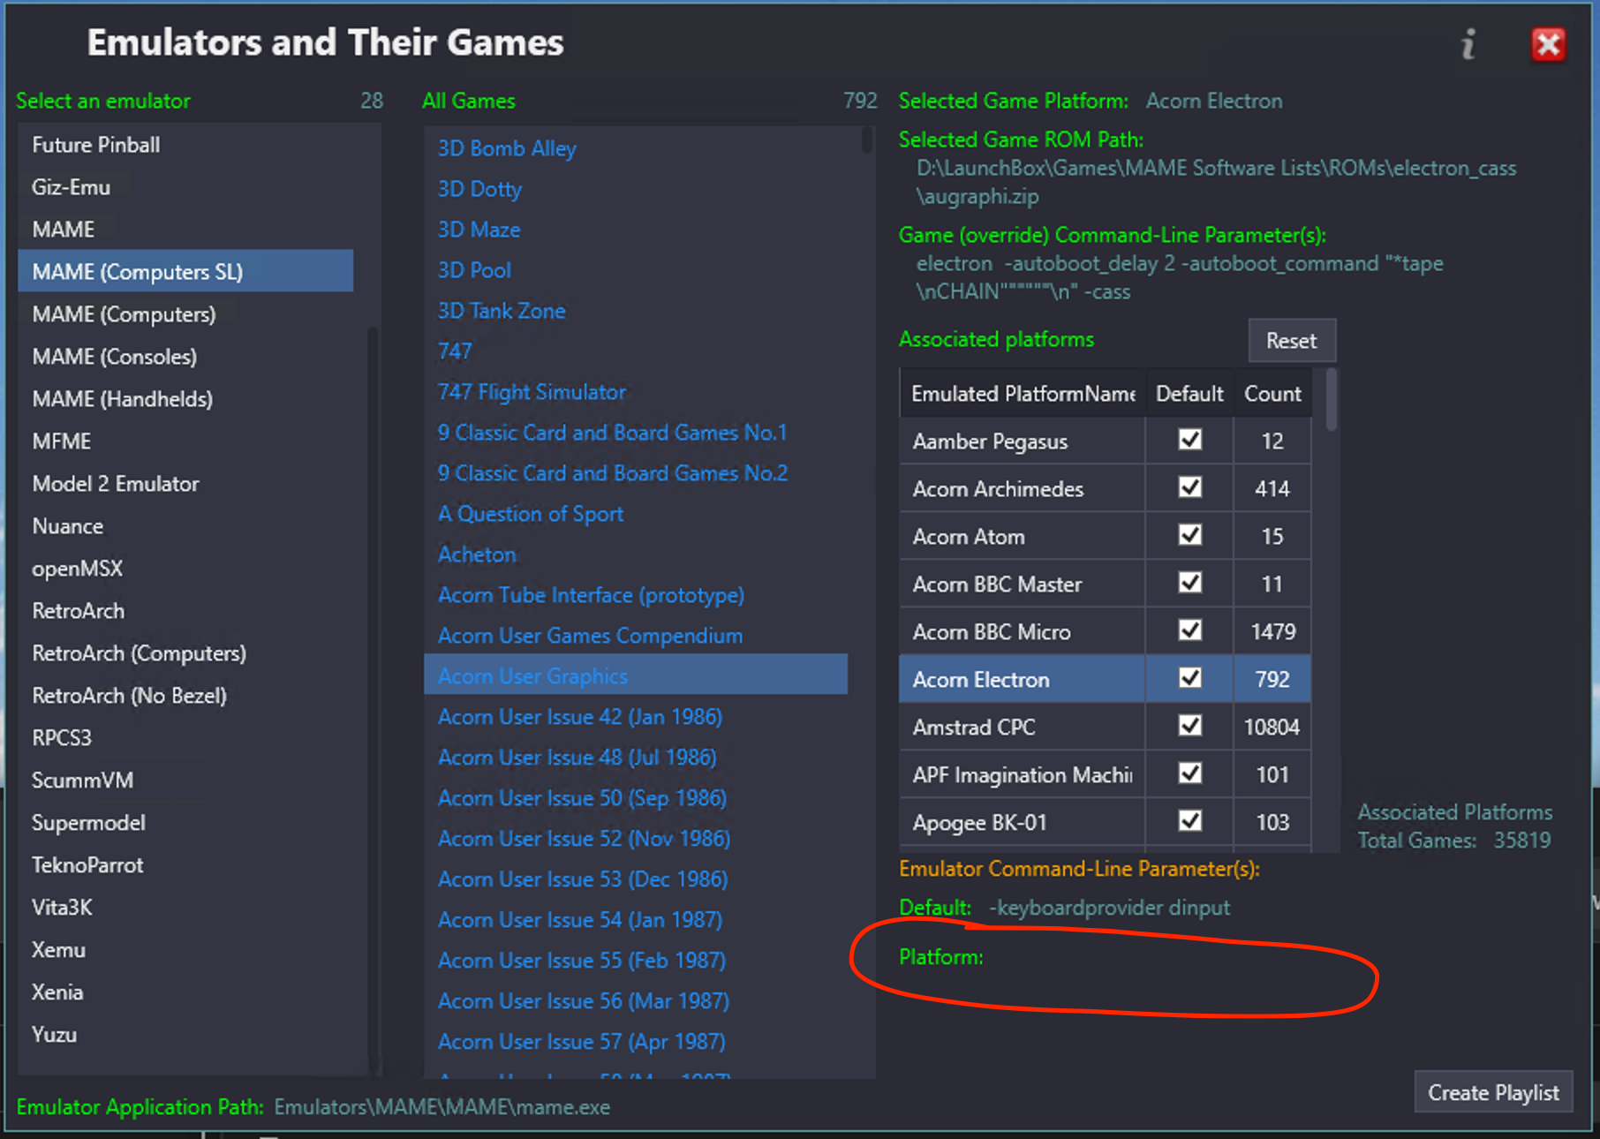Uncheck the Default box for Acorn Archimedes

point(1189,487)
